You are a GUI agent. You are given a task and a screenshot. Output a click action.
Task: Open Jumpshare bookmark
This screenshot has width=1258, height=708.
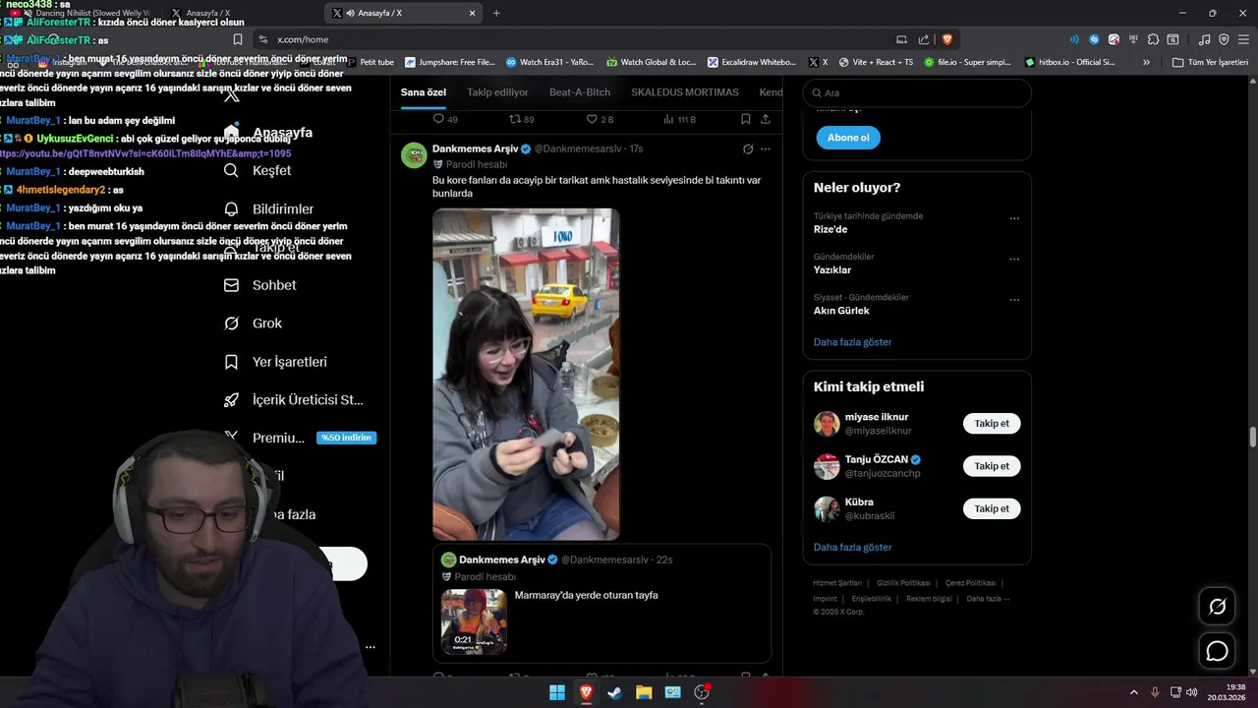[450, 62]
